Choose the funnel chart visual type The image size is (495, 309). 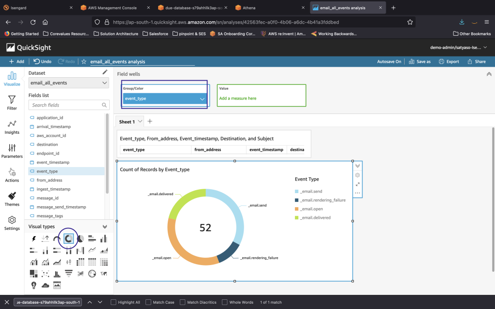pos(69,274)
